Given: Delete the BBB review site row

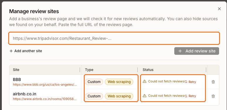Looking at the screenshot, I should (x=213, y=82).
